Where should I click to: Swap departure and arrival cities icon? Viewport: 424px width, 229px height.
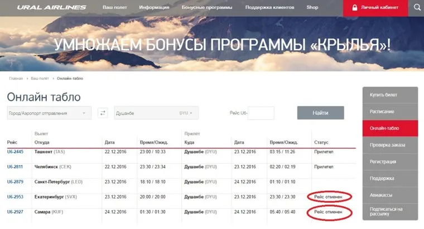103,113
